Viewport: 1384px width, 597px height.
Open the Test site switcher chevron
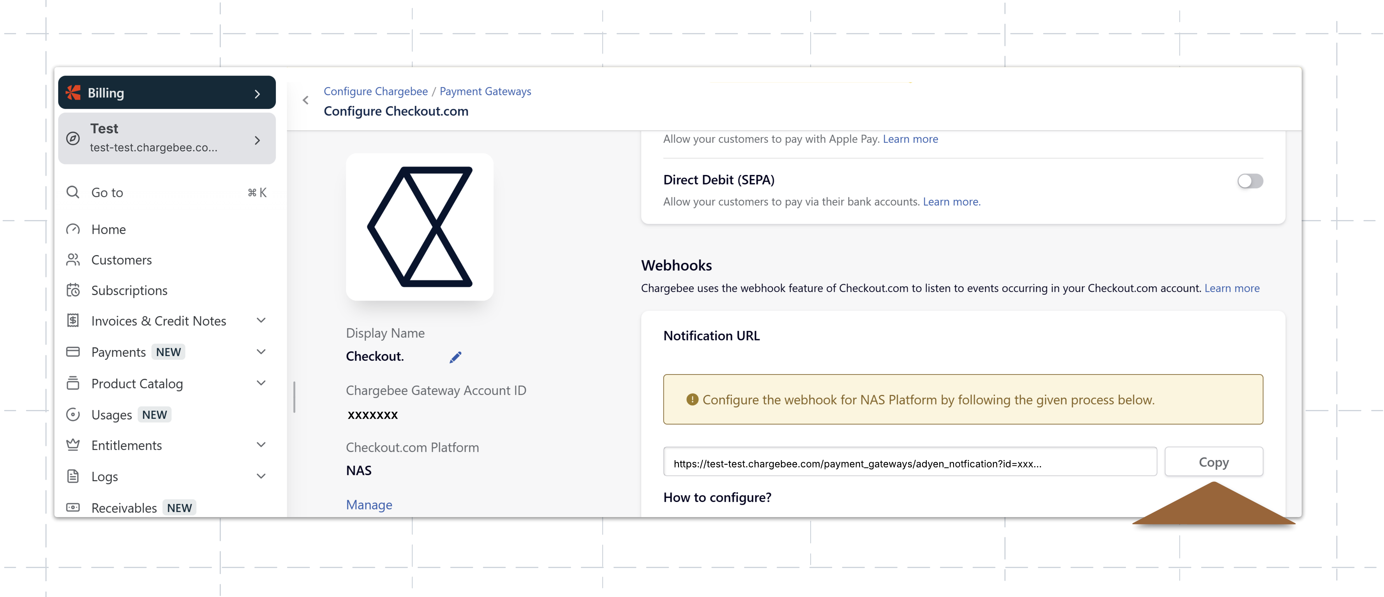[x=257, y=140]
